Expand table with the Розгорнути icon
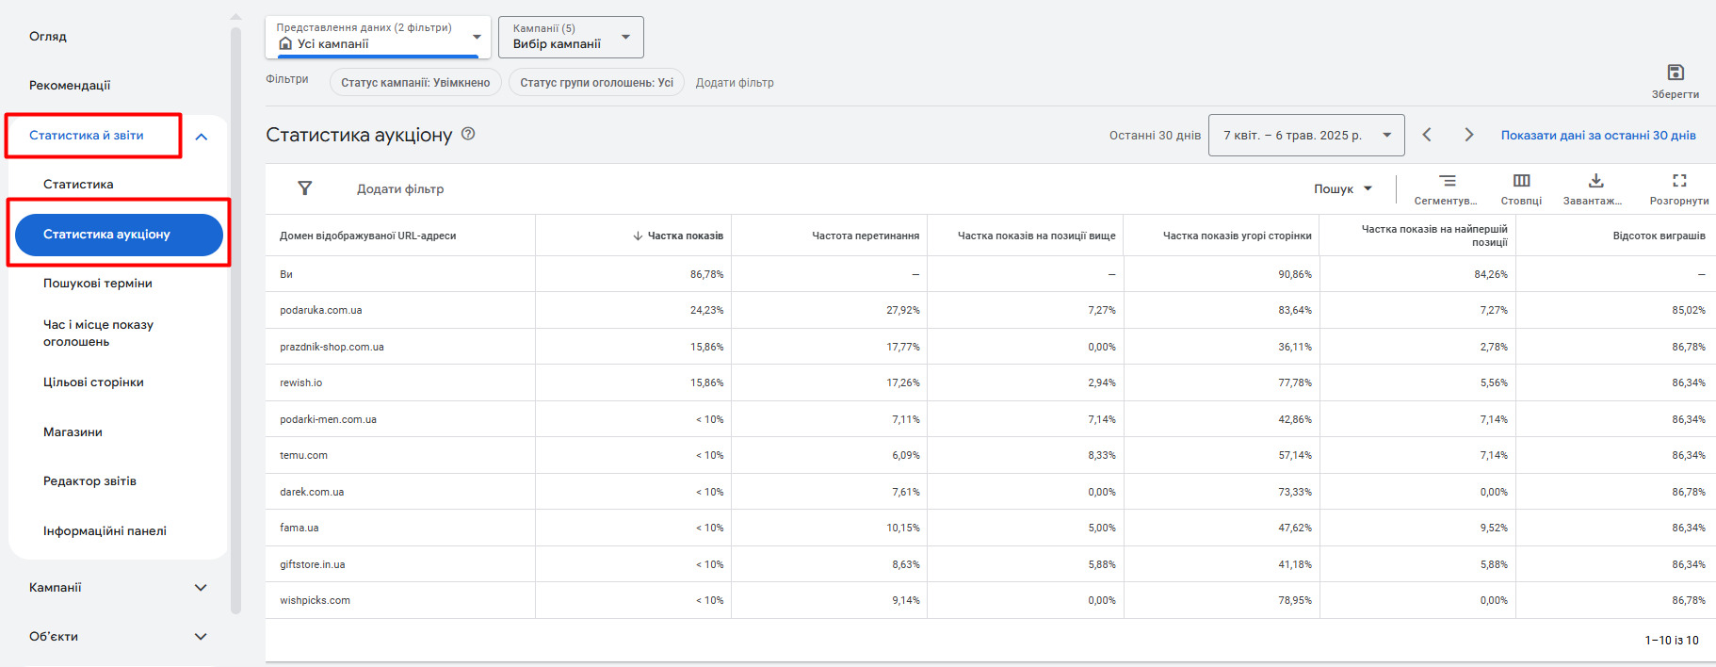 [x=1679, y=181]
